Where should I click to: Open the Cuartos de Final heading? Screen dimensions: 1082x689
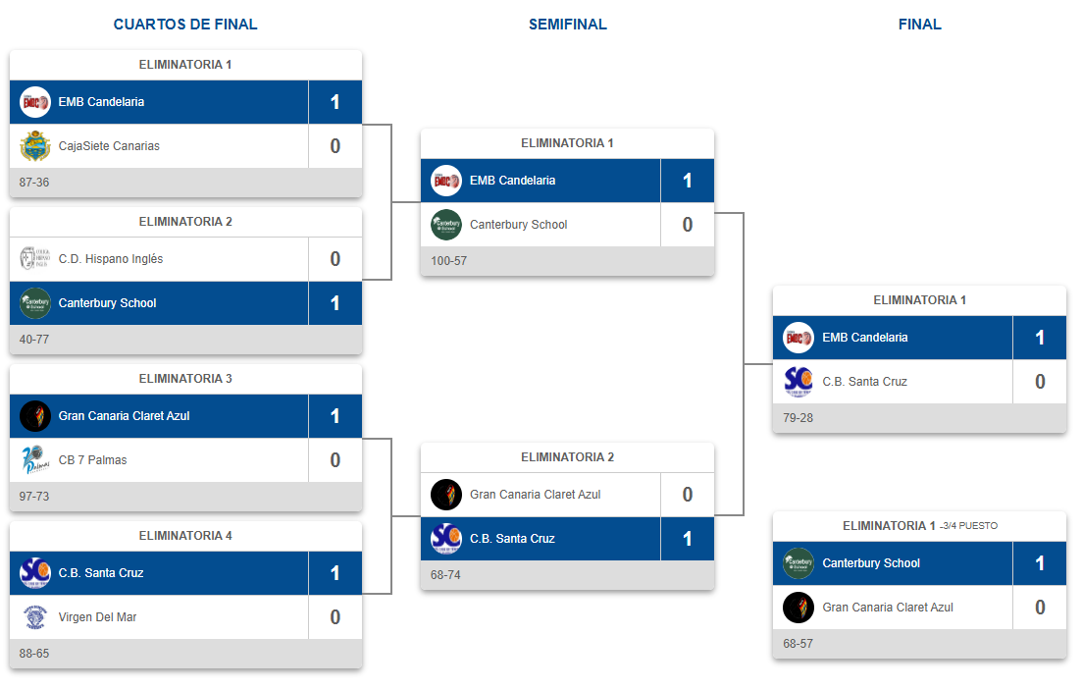point(185,25)
